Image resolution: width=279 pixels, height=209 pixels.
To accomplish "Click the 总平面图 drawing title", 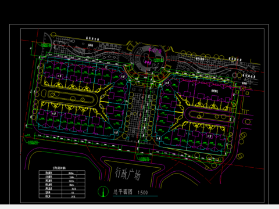I will [123, 192].
